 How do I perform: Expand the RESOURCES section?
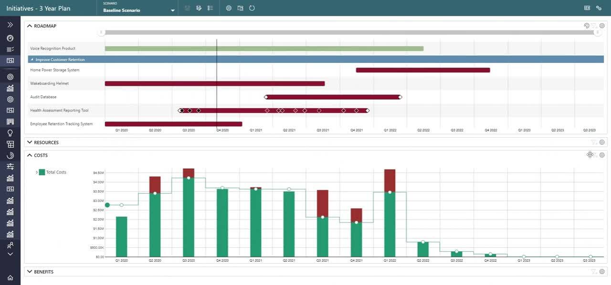pyautogui.click(x=29, y=142)
